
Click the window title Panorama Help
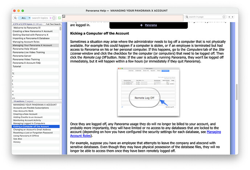(x=127, y=11)
